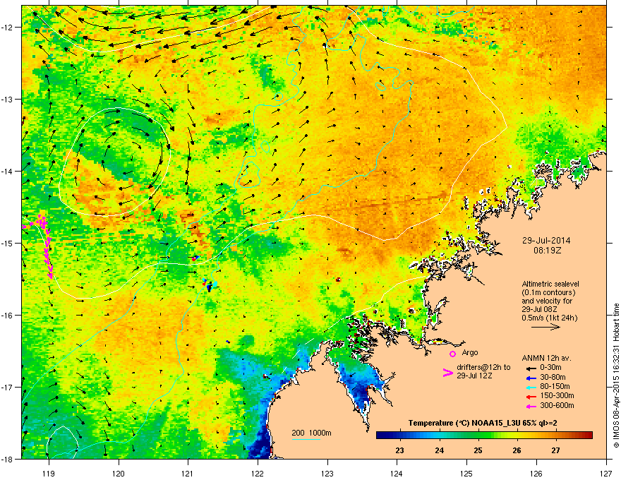Click the longitude axis label 119
The height and width of the screenshot is (480, 621).
49,474
